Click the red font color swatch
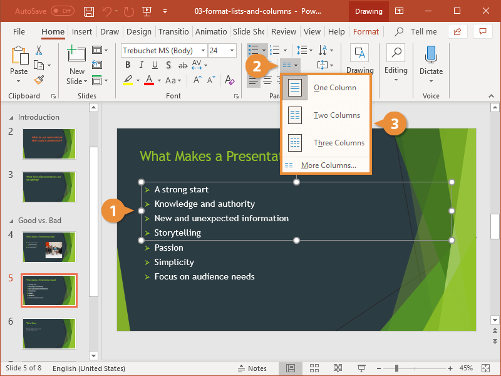The image size is (501, 376). (x=149, y=80)
